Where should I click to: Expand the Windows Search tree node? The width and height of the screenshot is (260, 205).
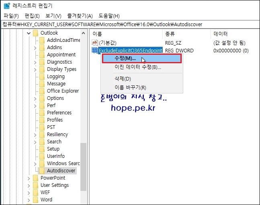(x=35, y=164)
